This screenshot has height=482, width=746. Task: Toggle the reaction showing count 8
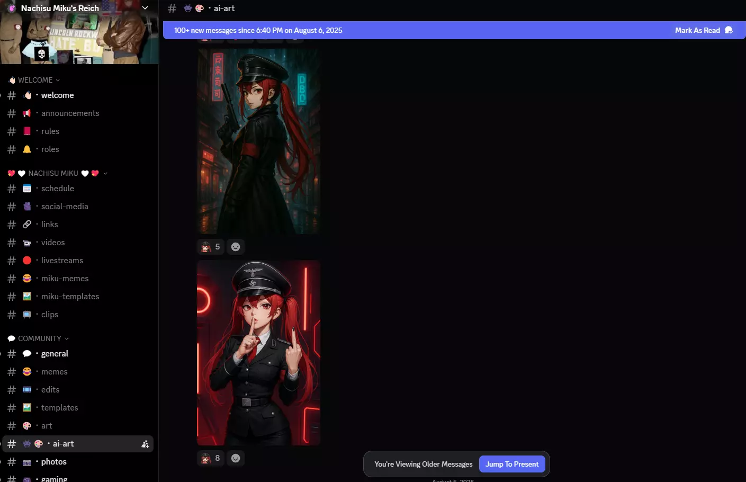[211, 458]
